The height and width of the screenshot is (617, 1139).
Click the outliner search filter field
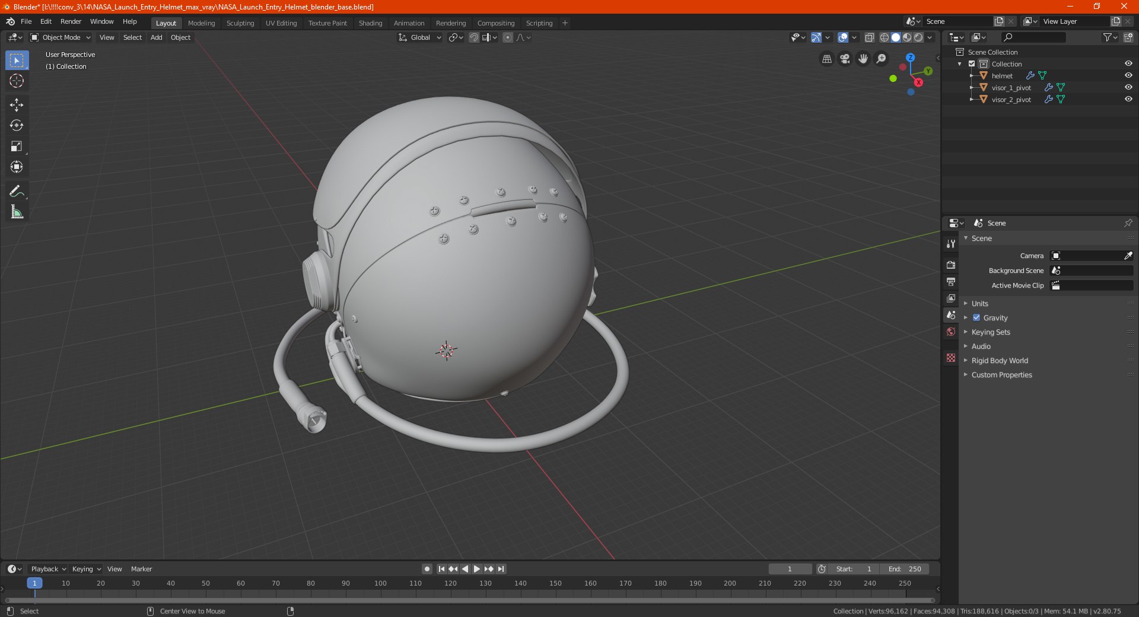click(1033, 37)
